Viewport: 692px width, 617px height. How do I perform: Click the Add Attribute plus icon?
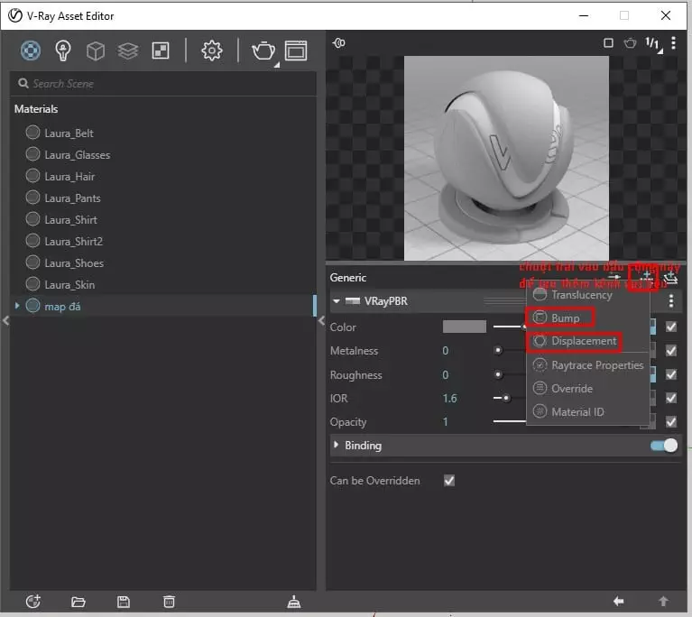(x=646, y=277)
